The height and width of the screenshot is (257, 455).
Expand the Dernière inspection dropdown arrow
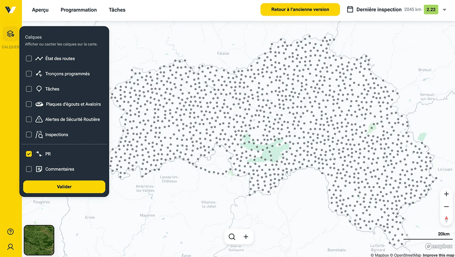pos(444,10)
